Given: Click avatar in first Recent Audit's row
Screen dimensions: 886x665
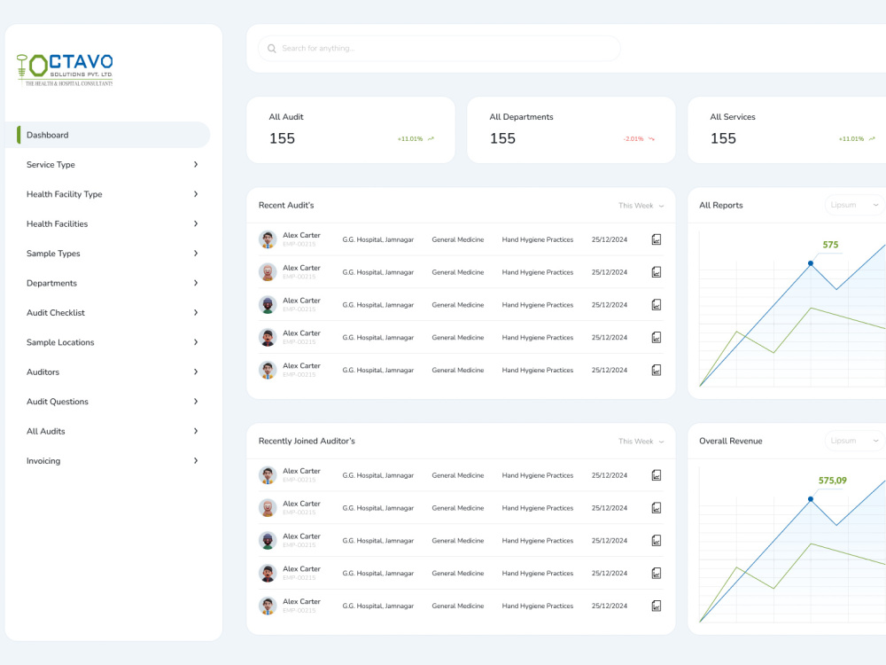Looking at the screenshot, I should pyautogui.click(x=268, y=239).
